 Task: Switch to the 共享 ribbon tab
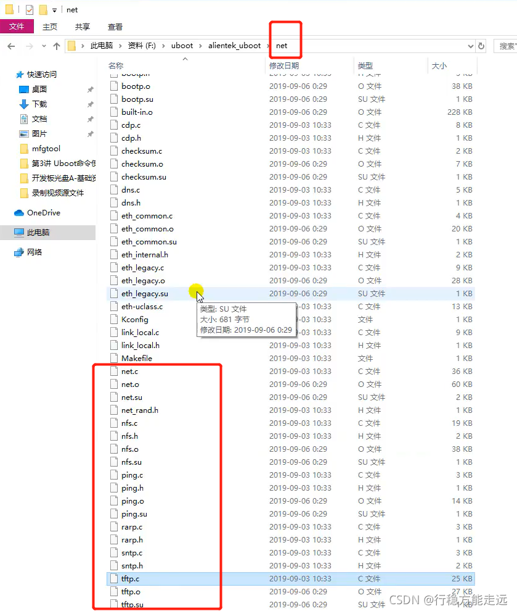point(83,27)
